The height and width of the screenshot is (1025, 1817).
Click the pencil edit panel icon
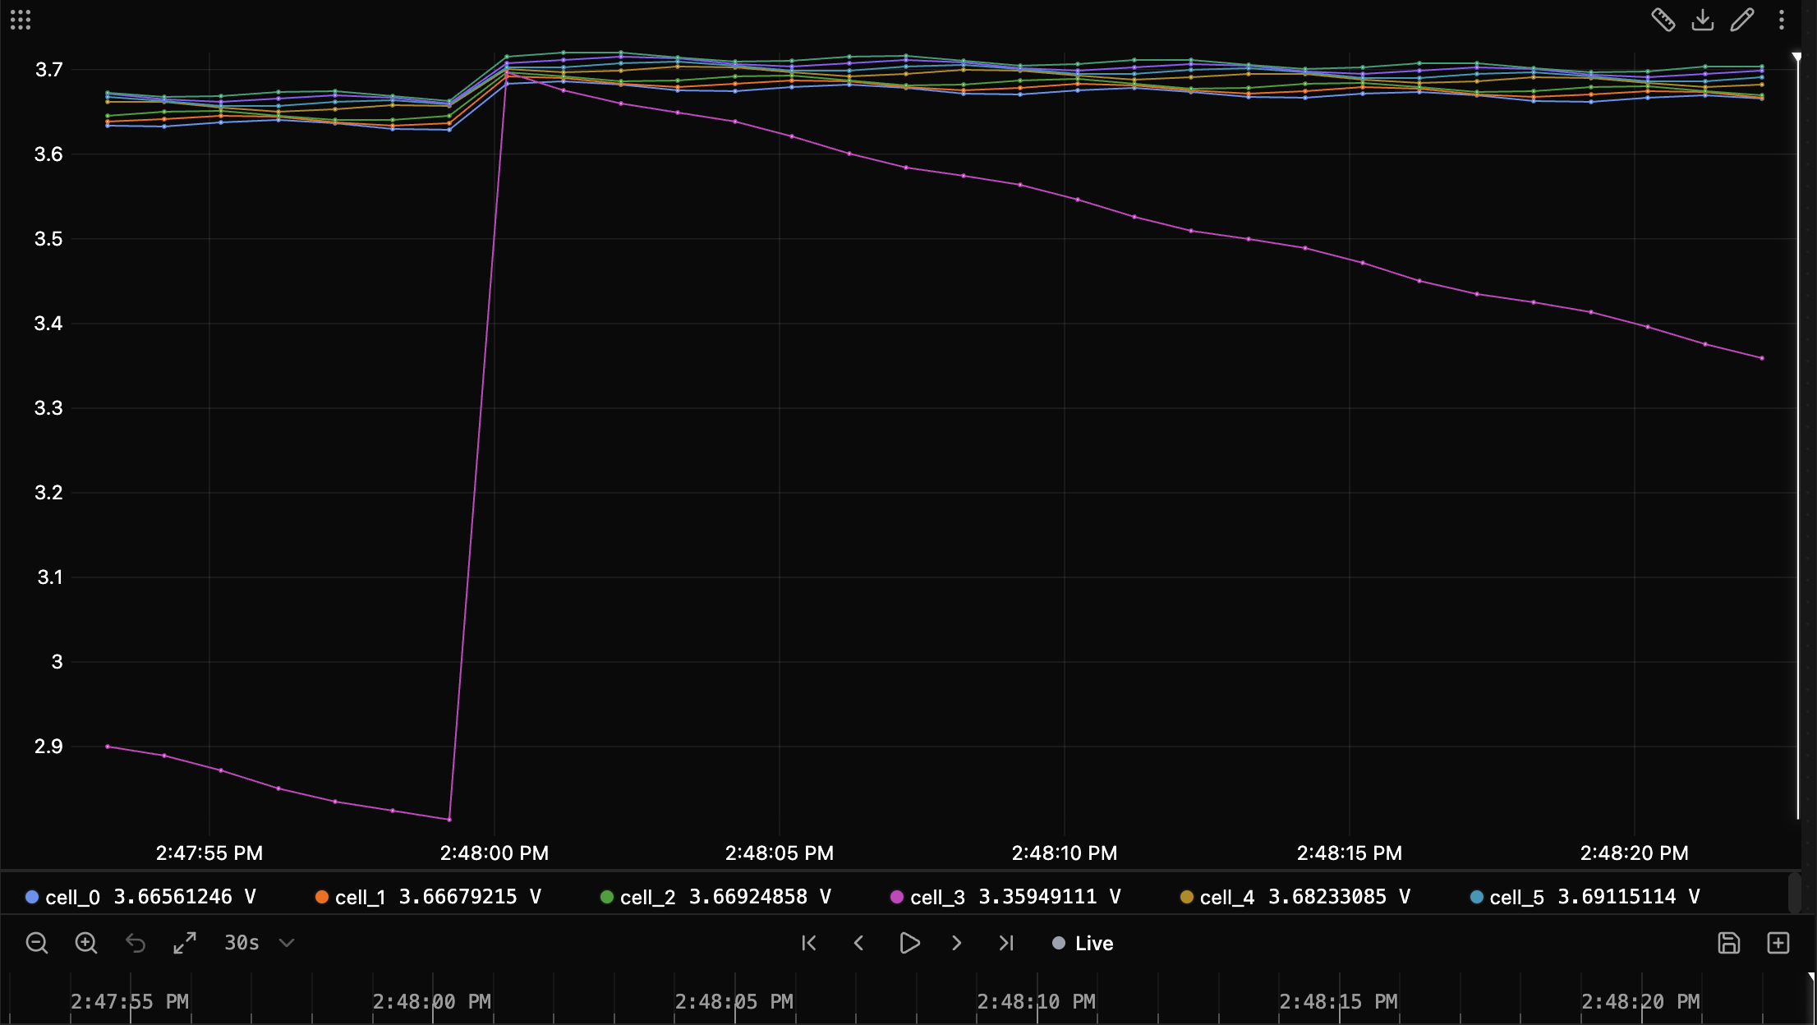1742,20
